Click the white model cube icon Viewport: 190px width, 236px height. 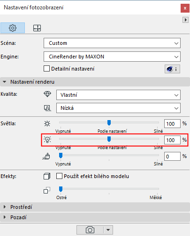coord(47,176)
